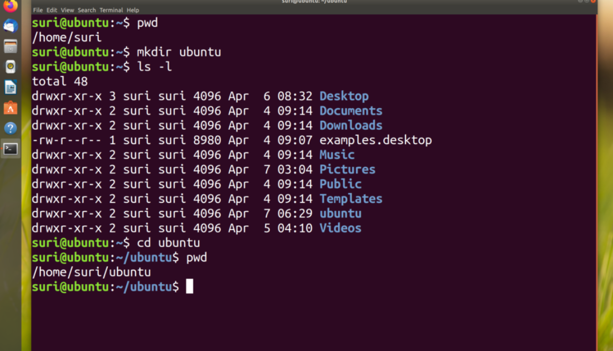Open Firefox from the dock

tap(11, 6)
